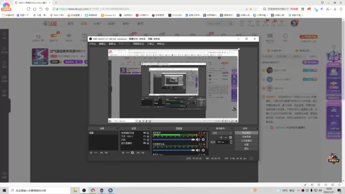Decrease transition duration with down arrow

tap(231, 143)
